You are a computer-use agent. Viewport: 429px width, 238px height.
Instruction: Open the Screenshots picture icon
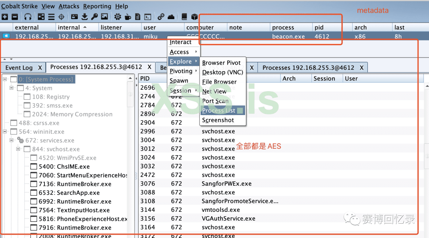tap(104, 17)
